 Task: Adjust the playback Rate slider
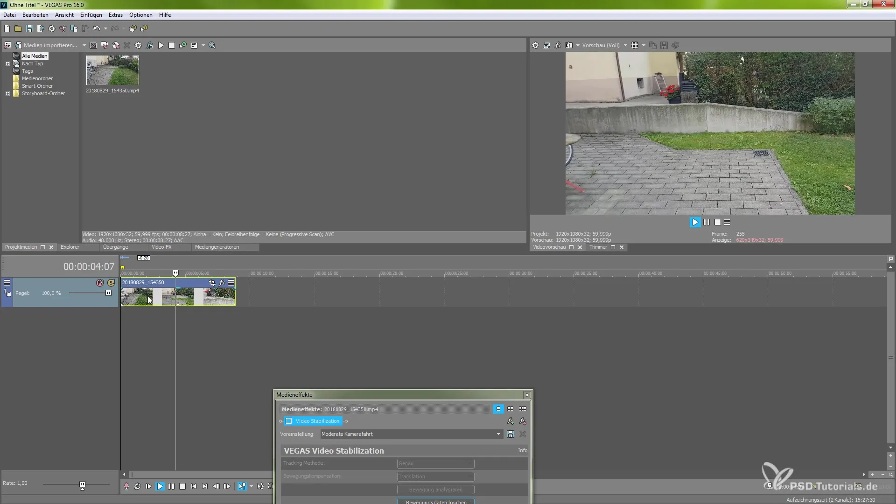click(x=82, y=485)
